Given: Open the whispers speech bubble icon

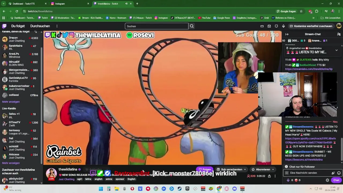Looking at the screenshot, I should (276, 26).
